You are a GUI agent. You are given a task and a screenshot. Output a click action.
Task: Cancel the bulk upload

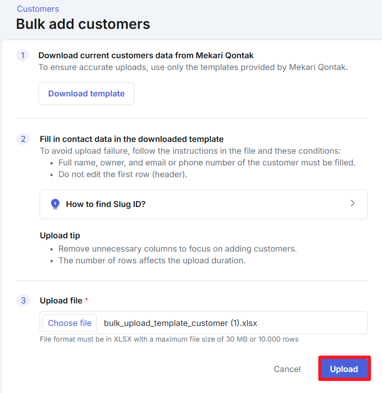click(x=287, y=369)
